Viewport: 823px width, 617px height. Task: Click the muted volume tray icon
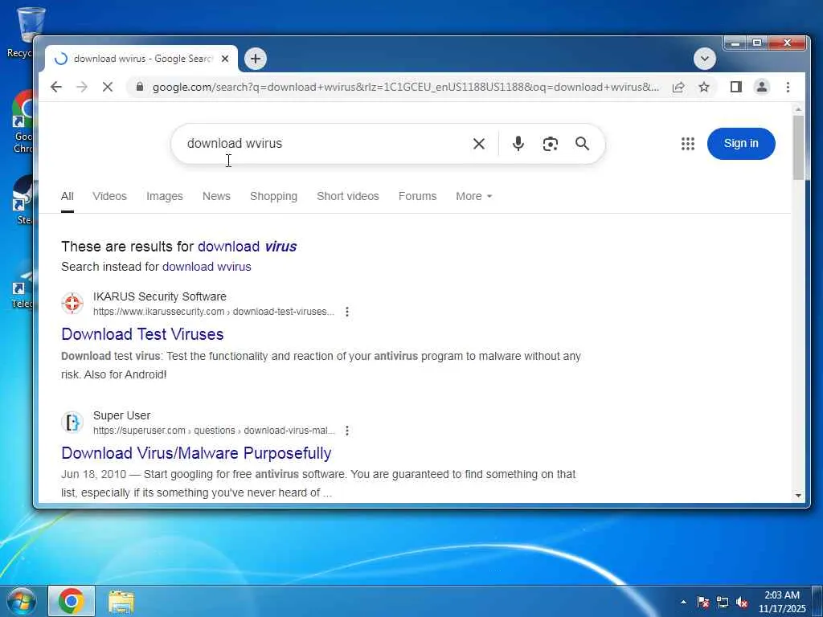[x=742, y=603]
